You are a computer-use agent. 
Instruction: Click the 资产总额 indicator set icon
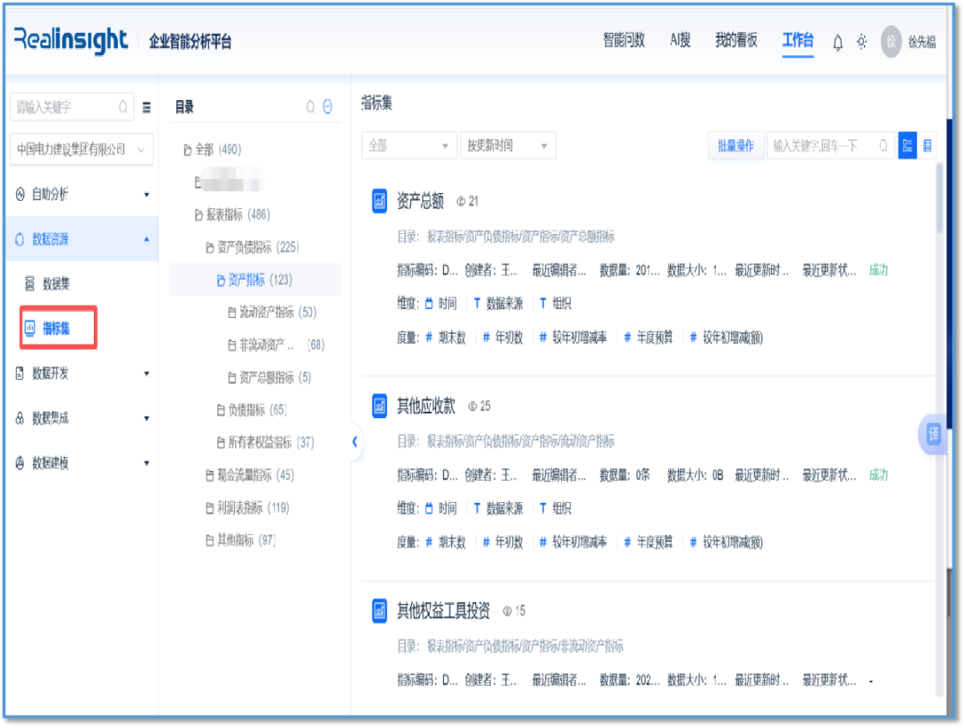tap(379, 201)
